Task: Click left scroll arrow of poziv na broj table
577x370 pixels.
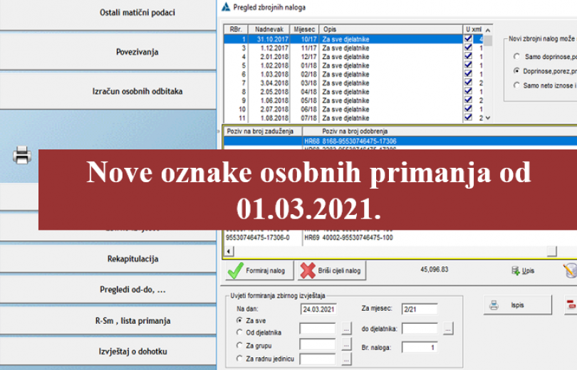Action: coord(229,251)
